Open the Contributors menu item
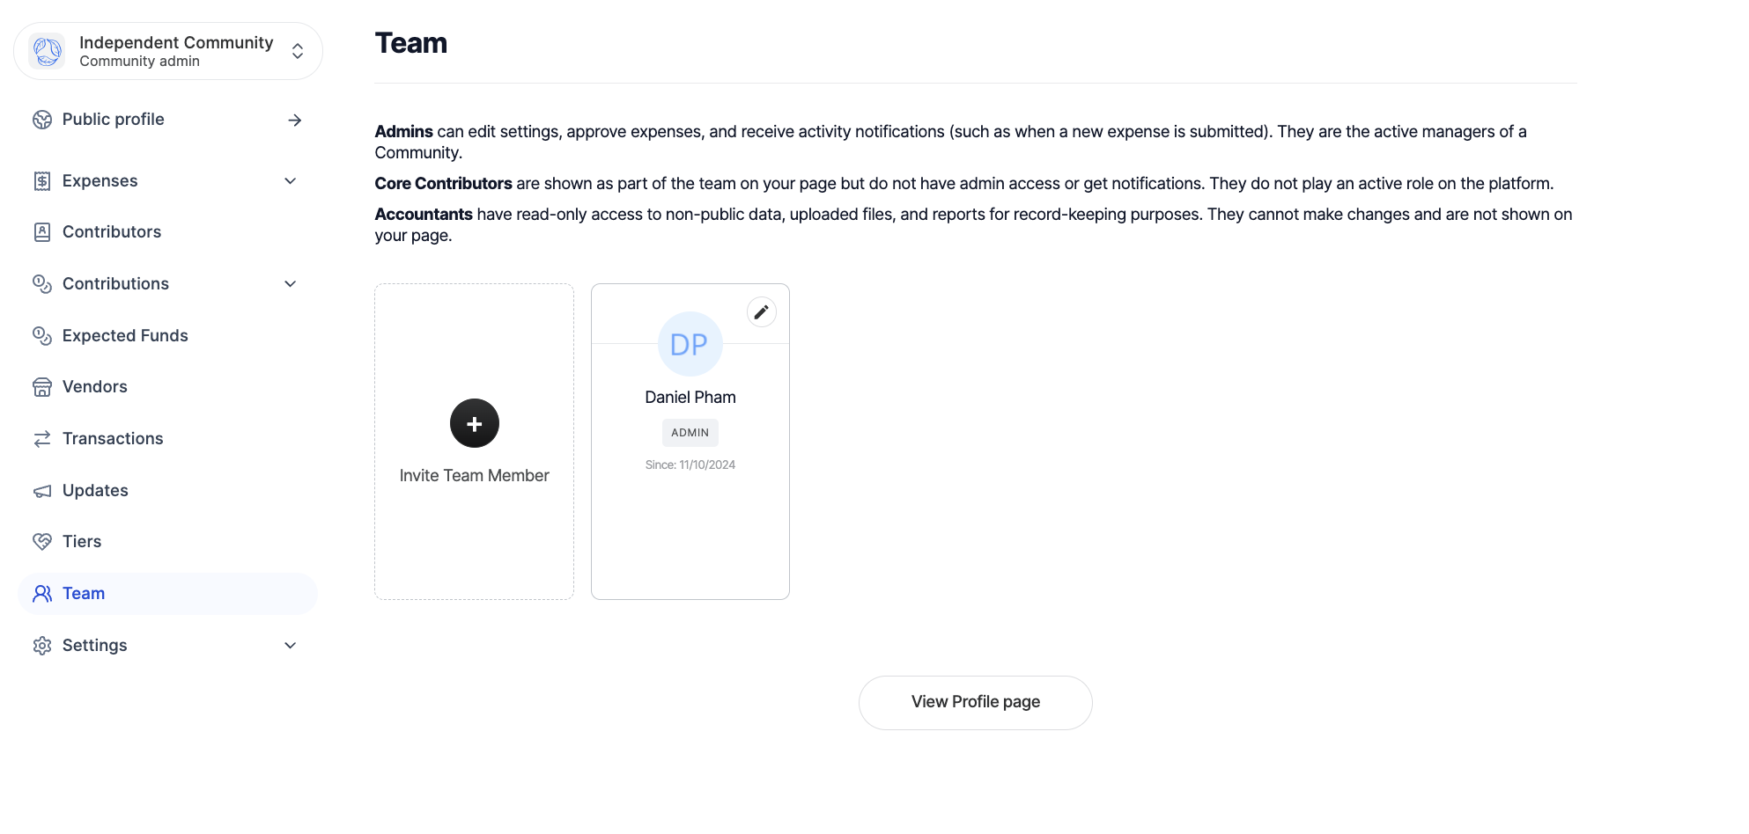 [112, 232]
